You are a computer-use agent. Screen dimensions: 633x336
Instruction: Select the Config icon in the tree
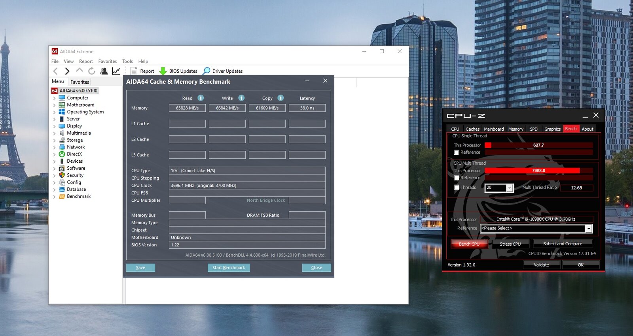point(62,182)
